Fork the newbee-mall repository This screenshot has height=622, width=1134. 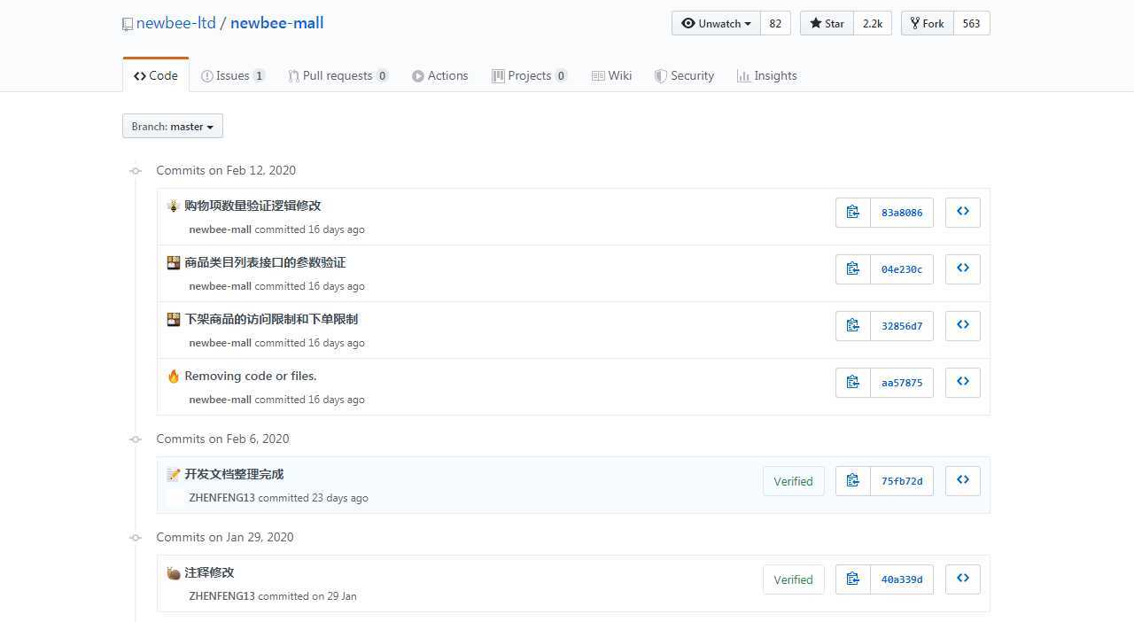point(928,24)
